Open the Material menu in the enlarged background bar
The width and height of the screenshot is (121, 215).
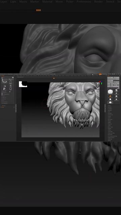[47, 1]
